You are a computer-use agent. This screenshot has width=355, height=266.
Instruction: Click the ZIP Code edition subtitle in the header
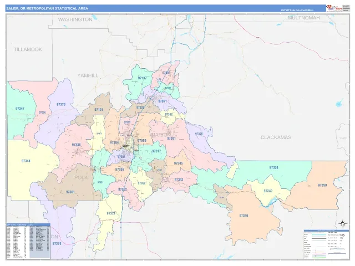pyautogui.click(x=297, y=10)
